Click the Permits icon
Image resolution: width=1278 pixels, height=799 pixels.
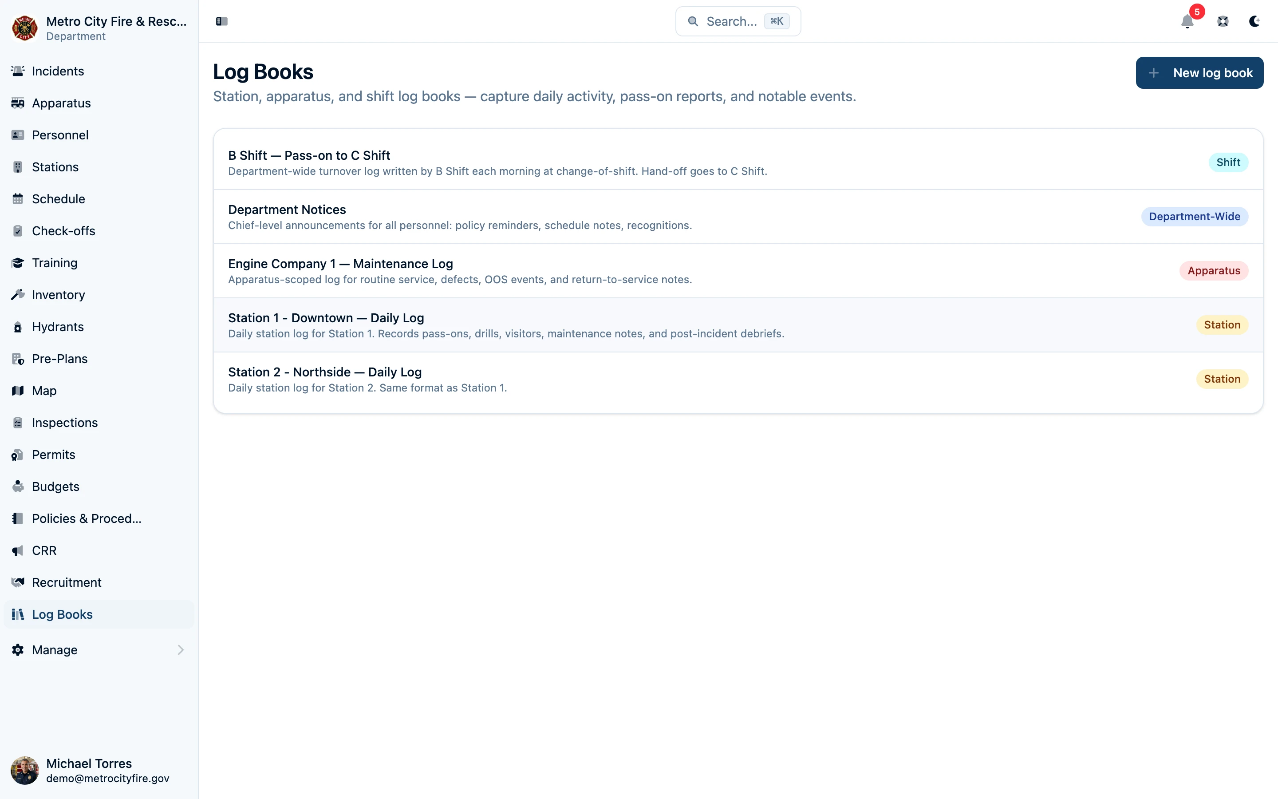click(x=17, y=455)
